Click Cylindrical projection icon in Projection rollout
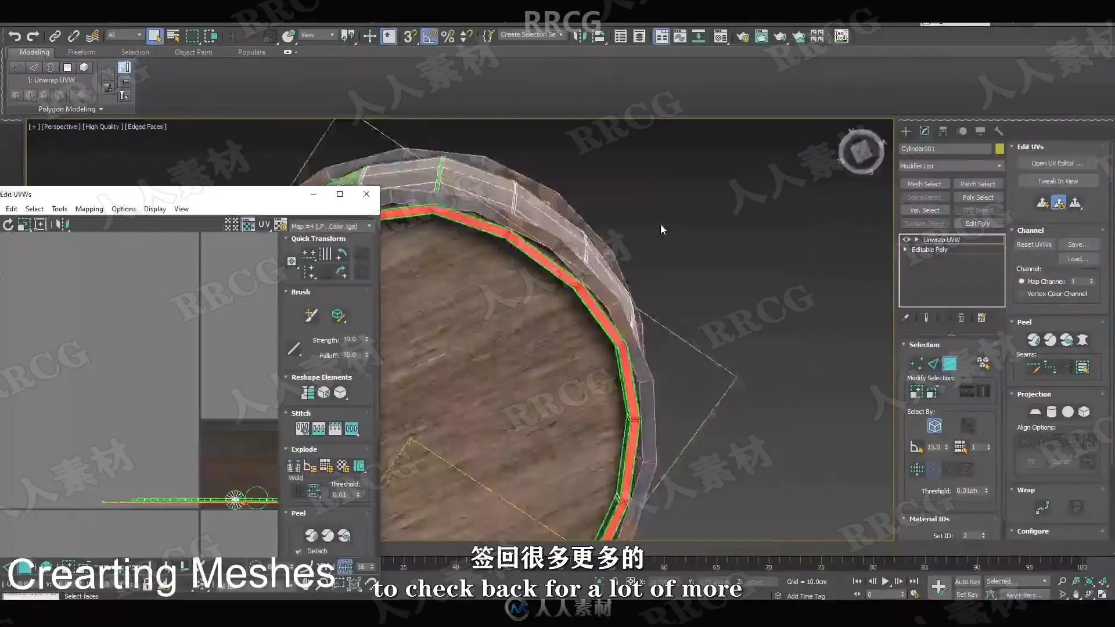 click(1052, 412)
